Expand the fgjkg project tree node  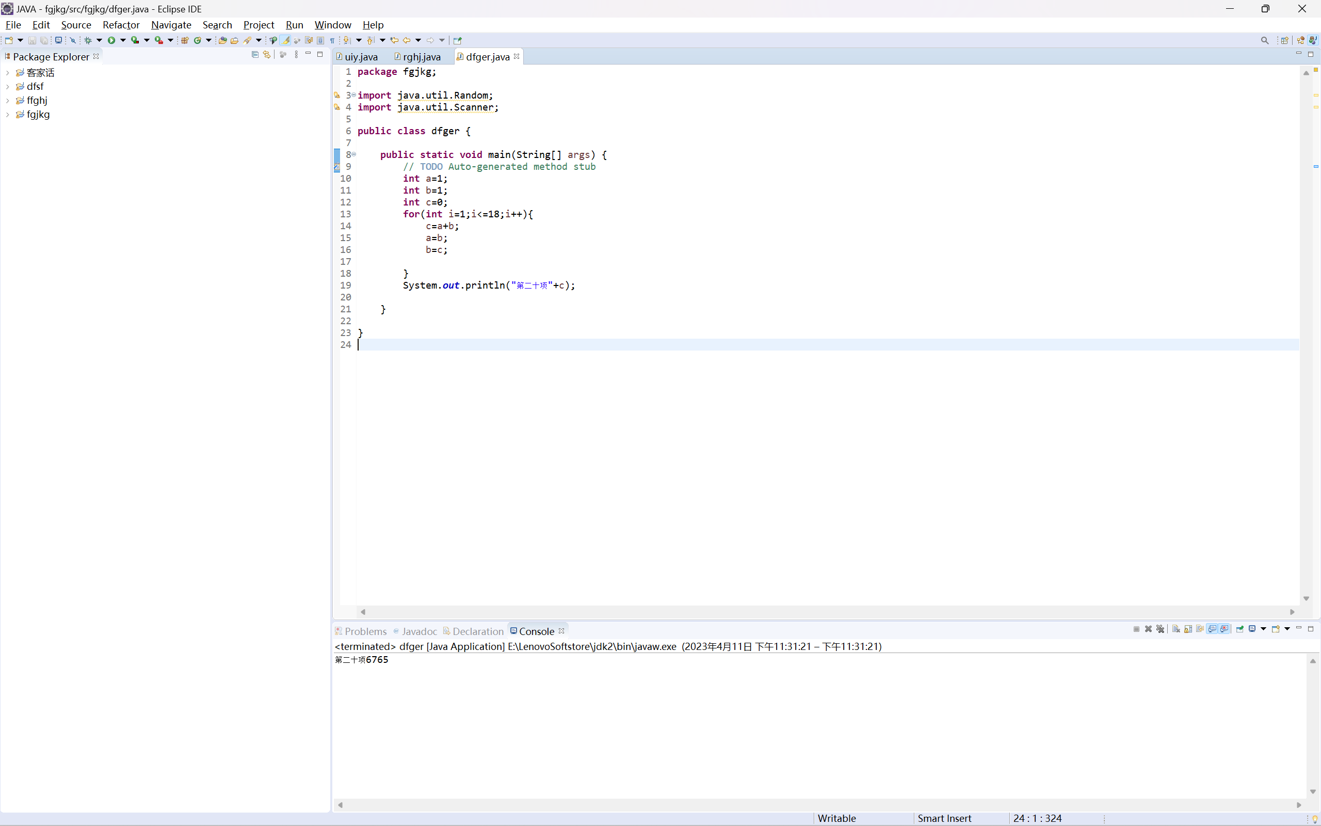point(8,115)
